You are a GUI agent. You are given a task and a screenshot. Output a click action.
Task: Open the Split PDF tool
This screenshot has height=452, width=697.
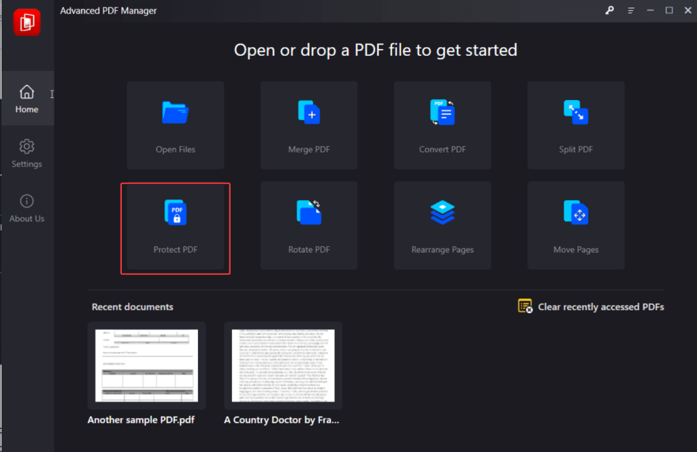point(576,125)
